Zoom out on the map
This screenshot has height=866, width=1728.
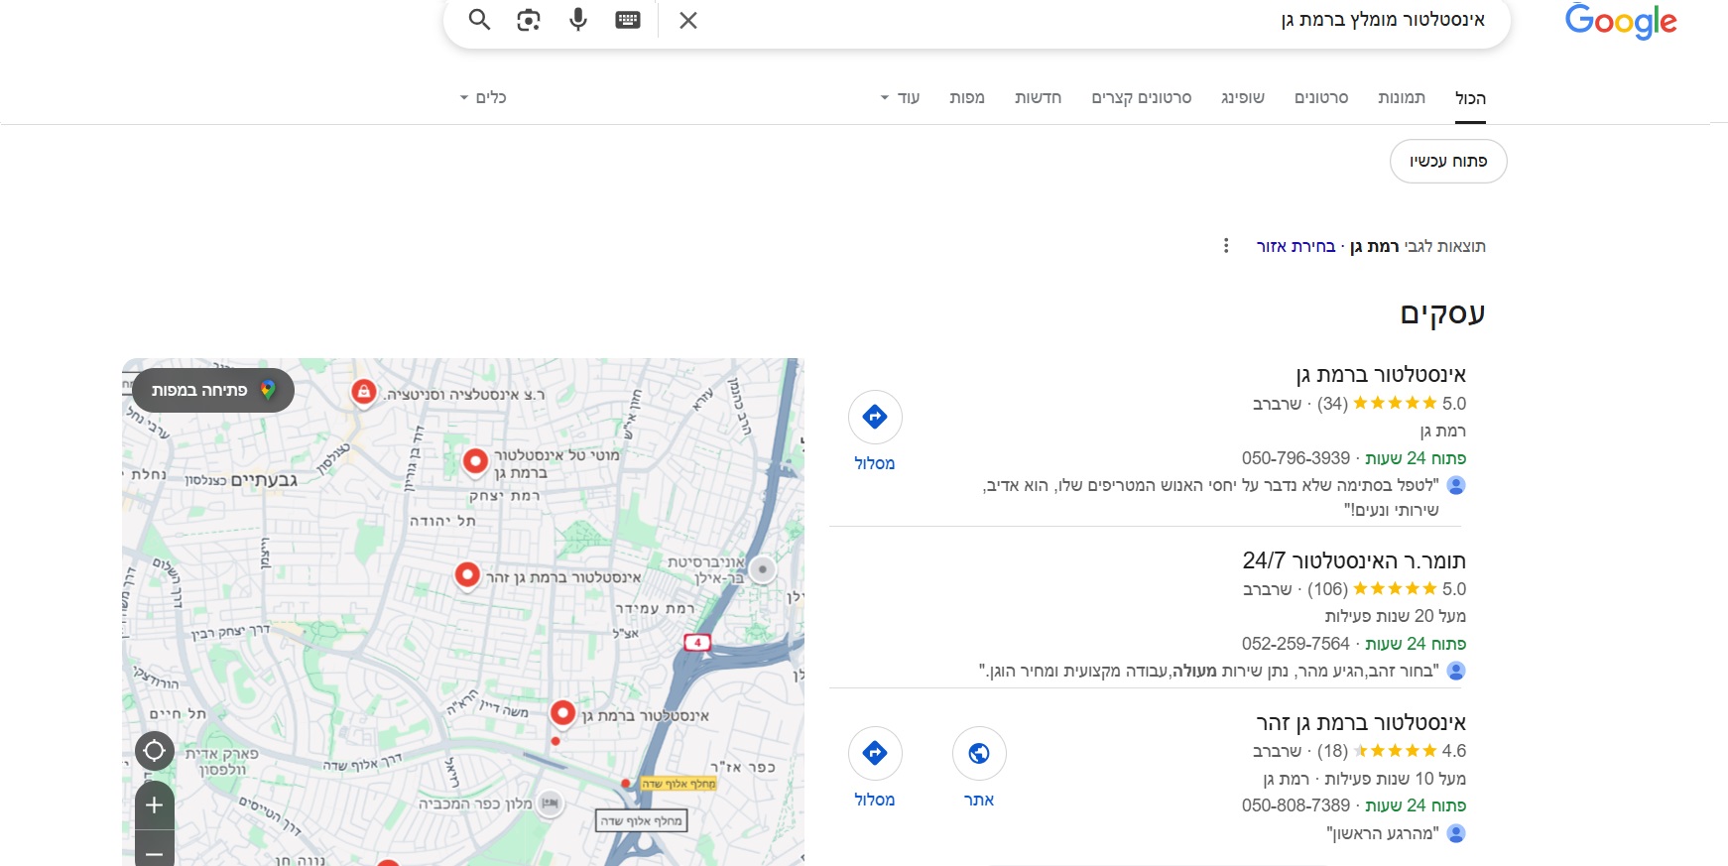point(154,851)
